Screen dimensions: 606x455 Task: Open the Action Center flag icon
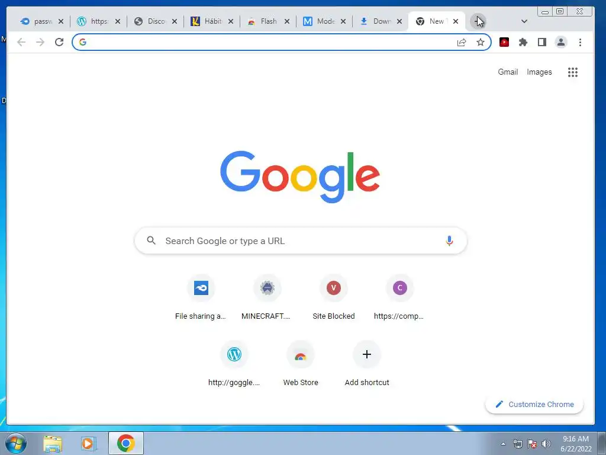click(532, 444)
